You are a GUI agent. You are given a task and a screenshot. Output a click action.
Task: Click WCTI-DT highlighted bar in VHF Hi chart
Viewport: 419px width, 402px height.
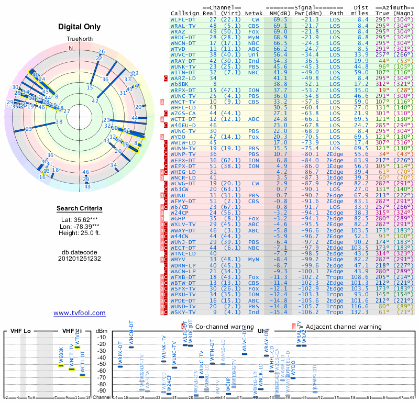(x=83, y=375)
